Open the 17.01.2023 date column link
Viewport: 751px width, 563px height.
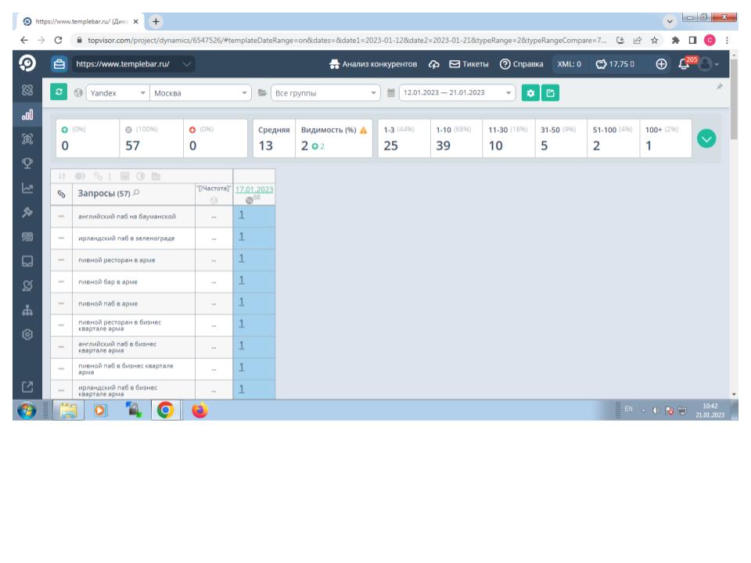coord(254,189)
